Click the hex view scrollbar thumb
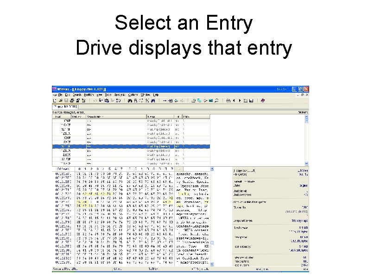 (212, 243)
